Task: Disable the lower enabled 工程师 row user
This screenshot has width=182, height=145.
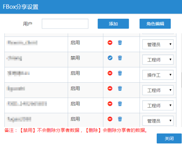Action: click(110, 104)
